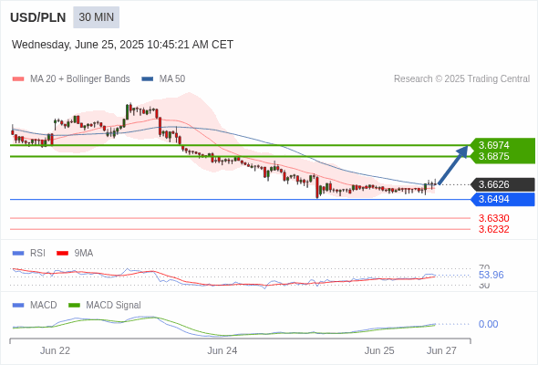This screenshot has width=538, height=365.
Task: Click the RSI legend blue marker
Action: click(18, 253)
